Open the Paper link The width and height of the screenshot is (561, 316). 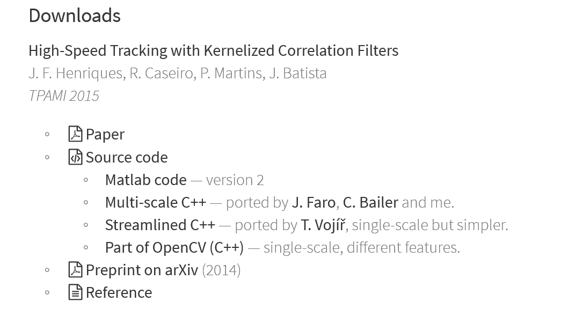pyautogui.click(x=105, y=135)
